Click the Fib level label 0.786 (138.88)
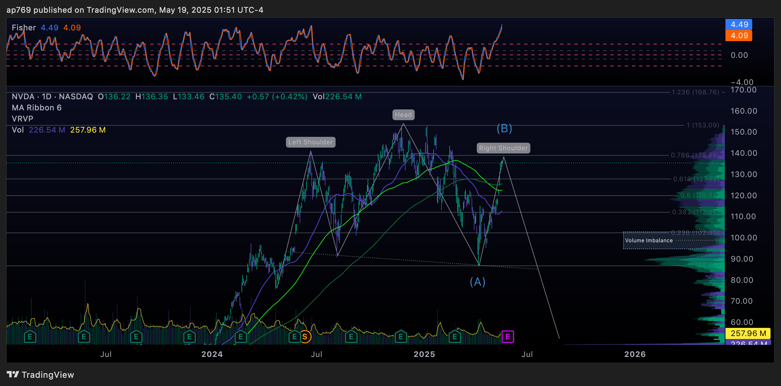This screenshot has width=781, height=386. pyautogui.click(x=695, y=155)
